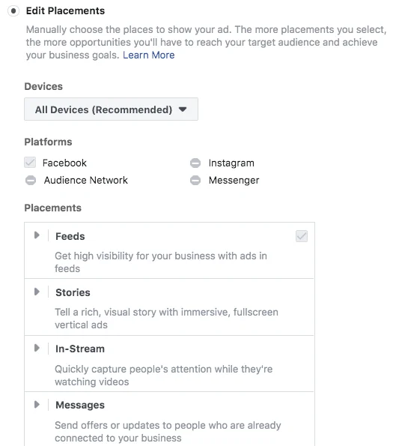Screen dimensions: 393x446
Task: Expand the In-Stream placement triangle
Action: (x=37, y=348)
